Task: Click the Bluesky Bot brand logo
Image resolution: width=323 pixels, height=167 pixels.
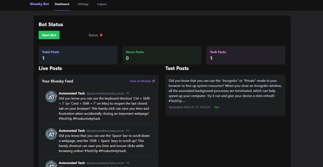Action: tap(39, 4)
